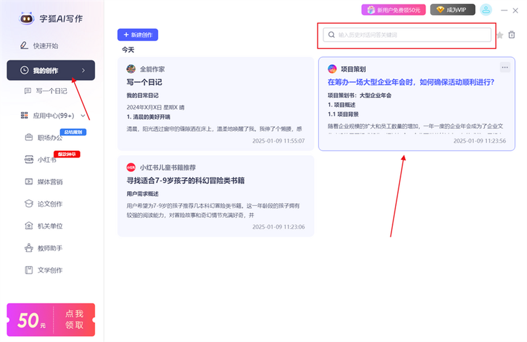The image size is (527, 342).
Task: Open 媒体营销 category
Action: click(50, 182)
